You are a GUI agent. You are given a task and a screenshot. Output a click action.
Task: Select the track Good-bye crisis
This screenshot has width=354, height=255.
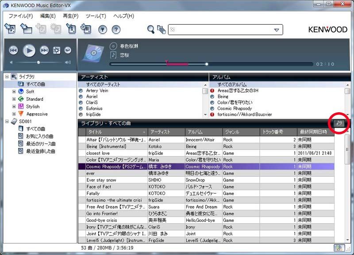coord(206,220)
